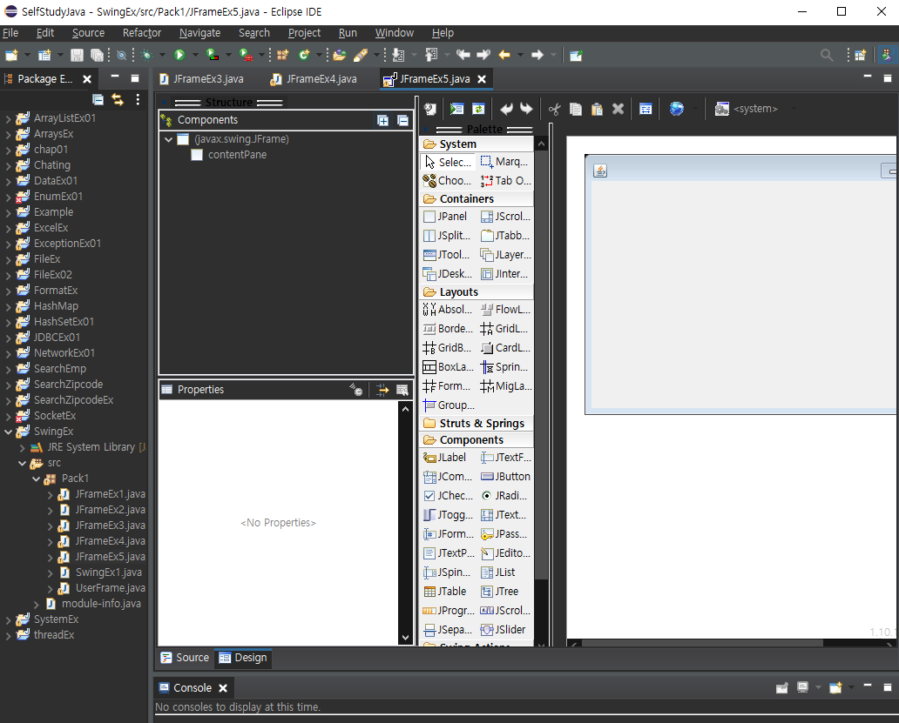Choose the BoxLayout palette item
Screen dimensions: 899x723
pyautogui.click(x=447, y=367)
